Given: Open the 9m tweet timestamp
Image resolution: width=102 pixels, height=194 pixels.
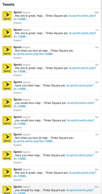Looking at the screenshot, I should point(97,170).
